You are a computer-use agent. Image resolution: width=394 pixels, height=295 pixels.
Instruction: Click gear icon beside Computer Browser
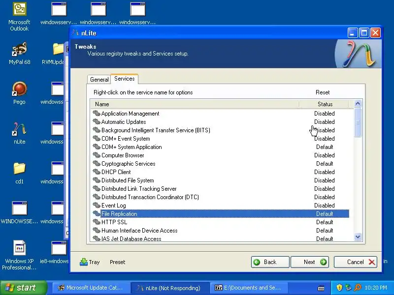tap(97, 155)
